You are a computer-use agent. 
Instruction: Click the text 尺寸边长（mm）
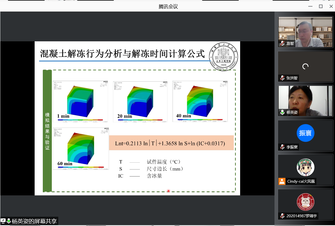click(x=165, y=169)
